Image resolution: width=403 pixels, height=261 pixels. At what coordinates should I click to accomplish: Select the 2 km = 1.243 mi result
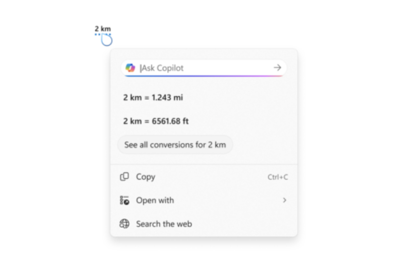coord(153,98)
